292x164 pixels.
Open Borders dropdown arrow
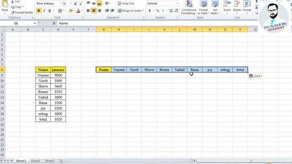pos(64,11)
